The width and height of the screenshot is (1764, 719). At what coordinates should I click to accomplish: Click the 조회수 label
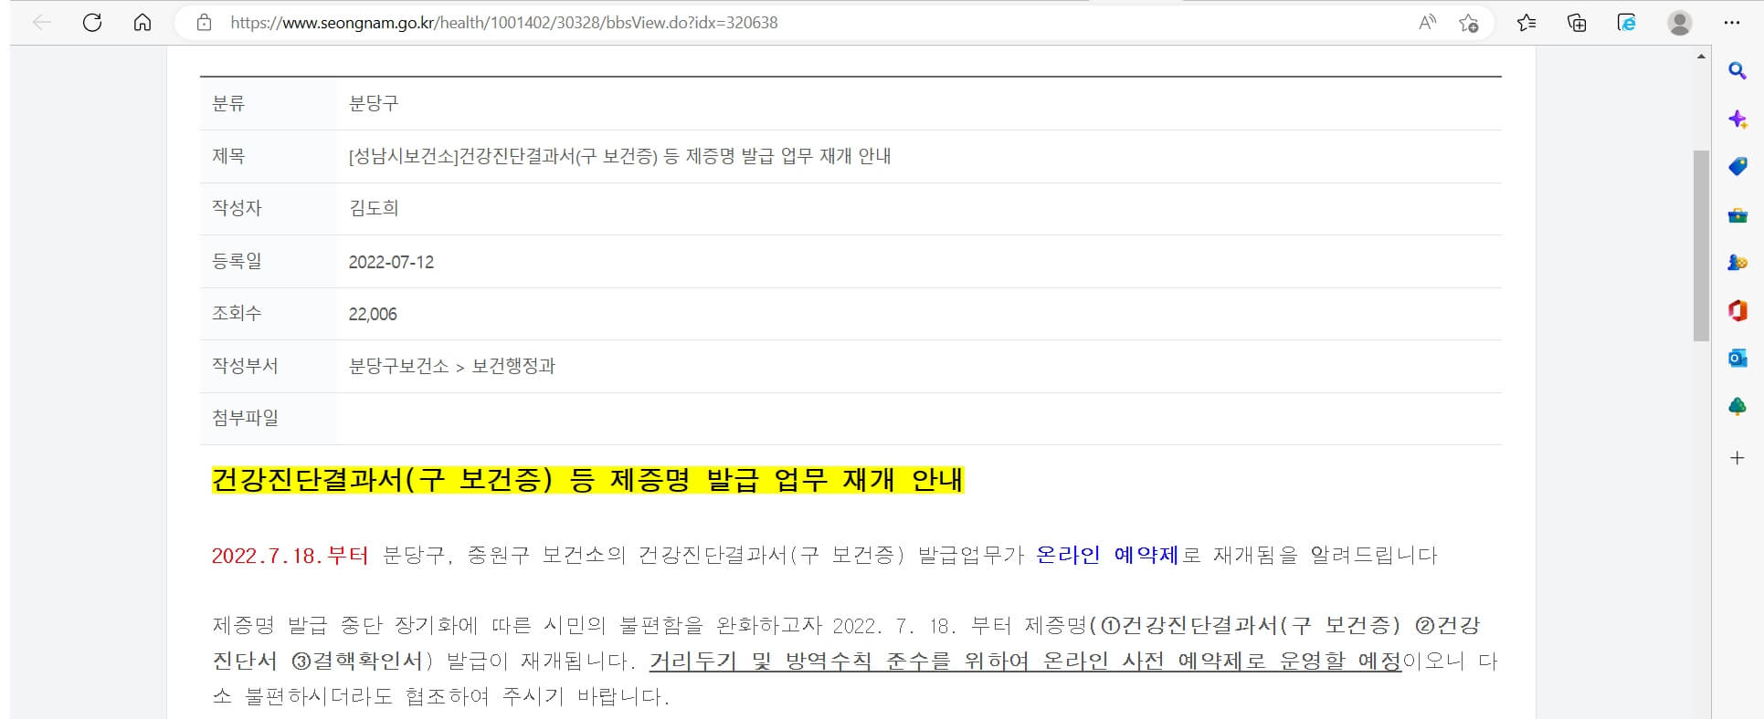coord(237,313)
